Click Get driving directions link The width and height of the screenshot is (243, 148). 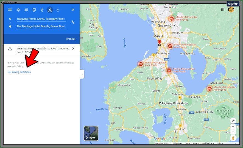(x=19, y=72)
